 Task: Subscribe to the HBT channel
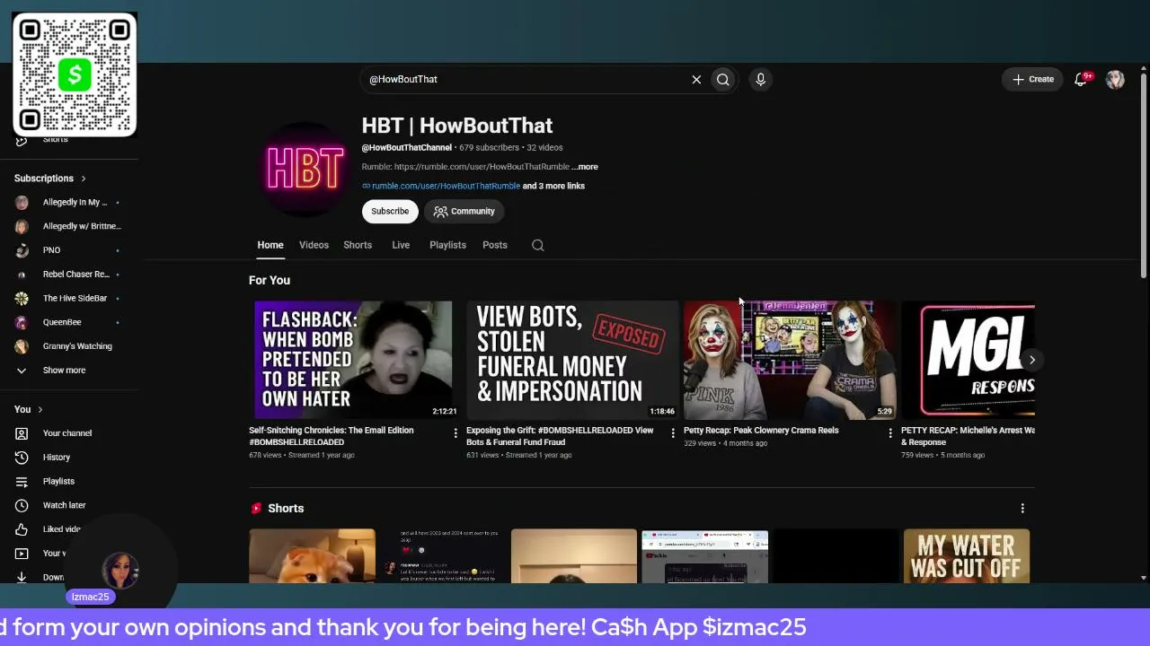click(x=390, y=211)
